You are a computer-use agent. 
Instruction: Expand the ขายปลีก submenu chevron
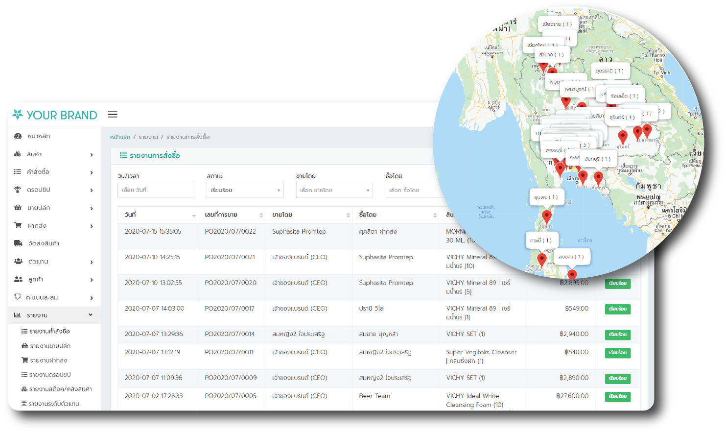[92, 208]
